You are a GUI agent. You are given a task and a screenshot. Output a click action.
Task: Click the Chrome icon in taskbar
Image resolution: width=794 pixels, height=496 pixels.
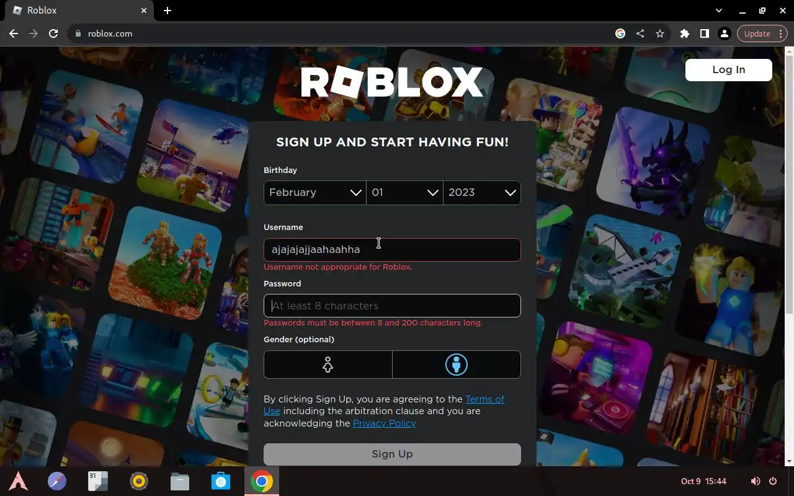click(x=262, y=481)
